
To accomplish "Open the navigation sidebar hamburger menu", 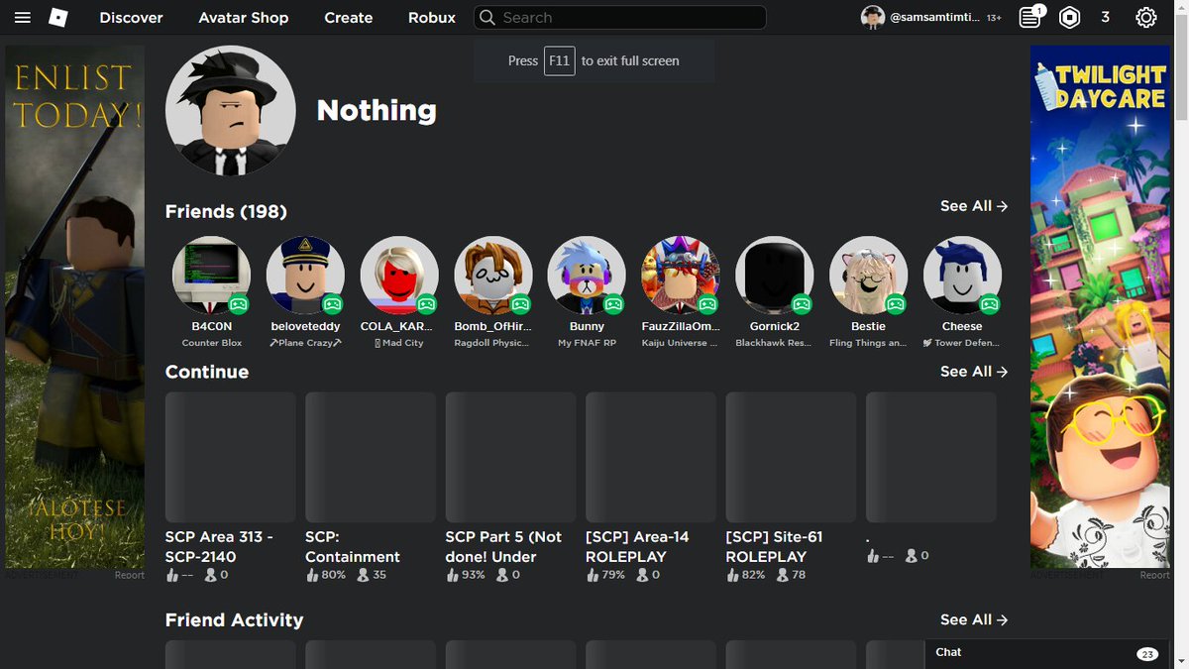I will [x=22, y=17].
